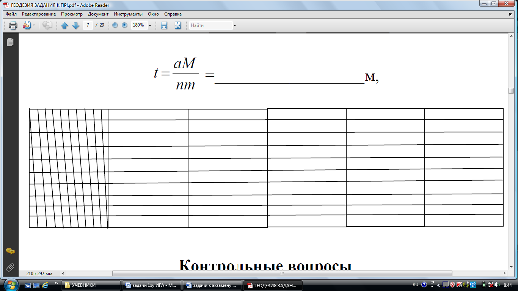Click vertical scrollbar up arrow

click(x=511, y=35)
